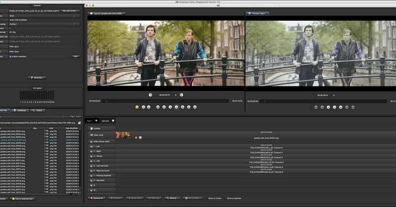The image size is (396, 207).
Task: Open the category dropdown showing short
Action: (44, 16)
